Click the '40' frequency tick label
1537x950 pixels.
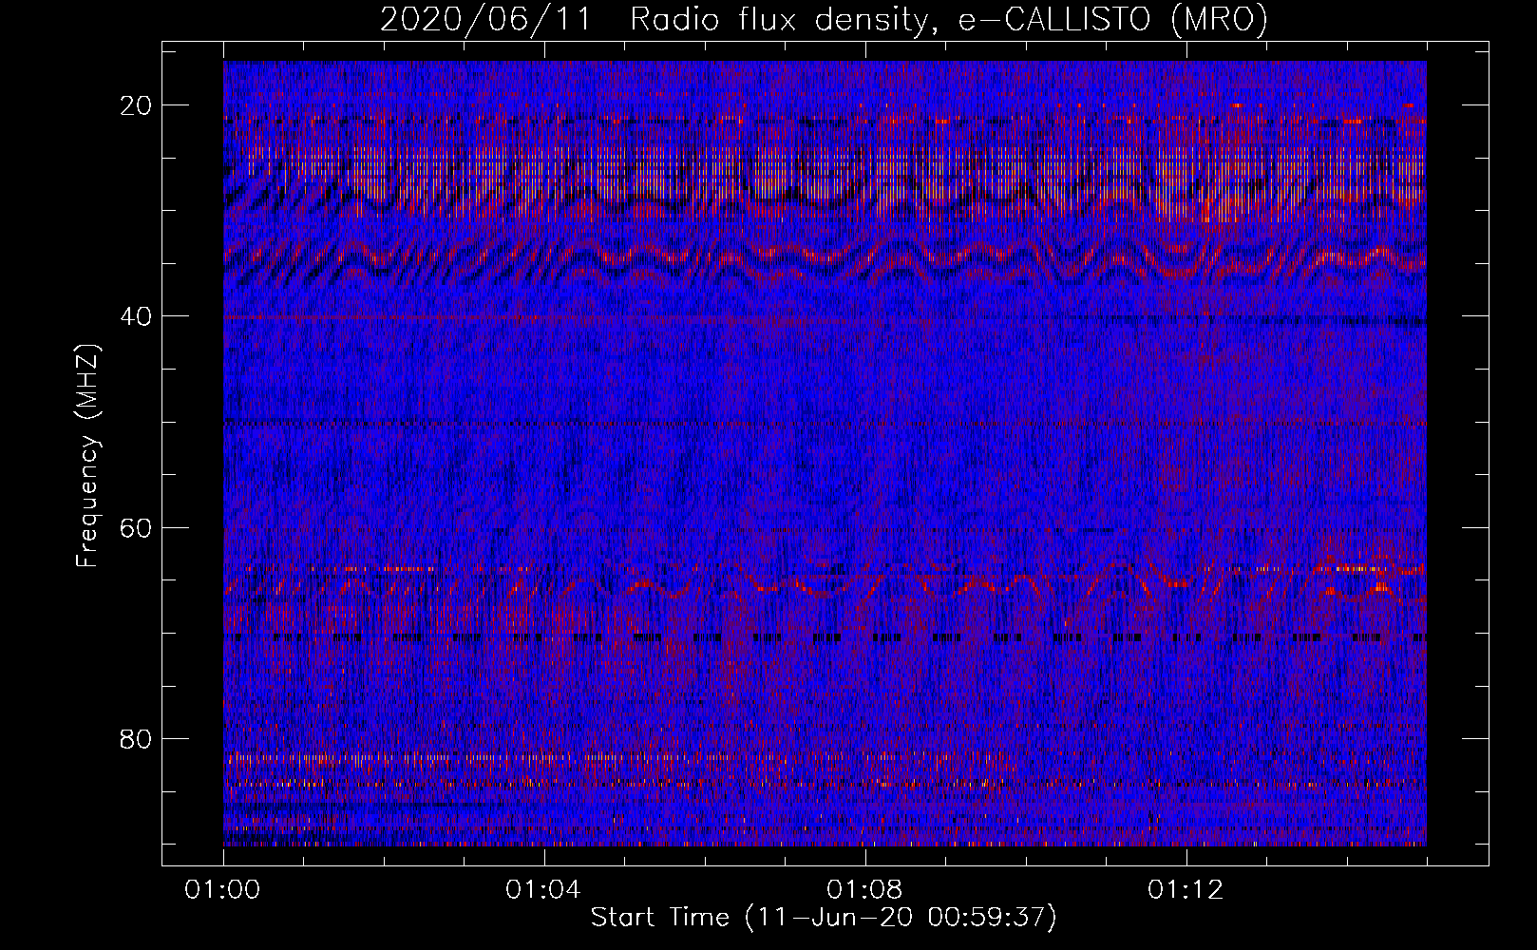[x=137, y=316]
